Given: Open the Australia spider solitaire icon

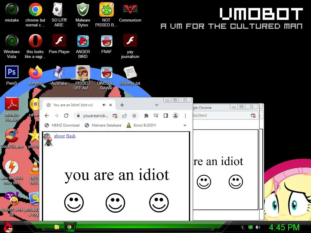Looking at the screenshot, I should pyautogui.click(x=59, y=76).
